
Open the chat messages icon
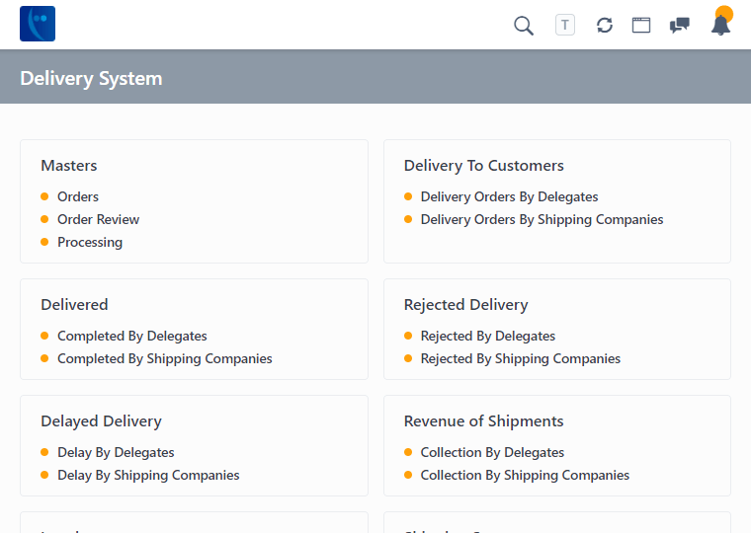coord(680,26)
